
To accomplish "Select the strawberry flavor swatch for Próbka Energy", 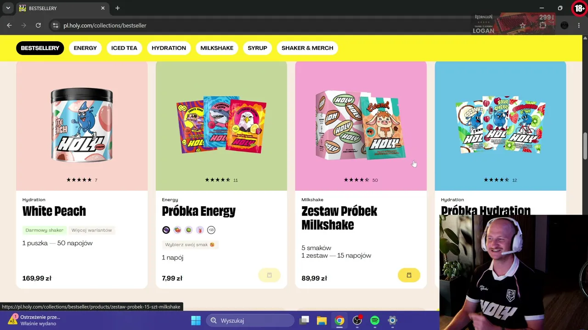I will (177, 230).
